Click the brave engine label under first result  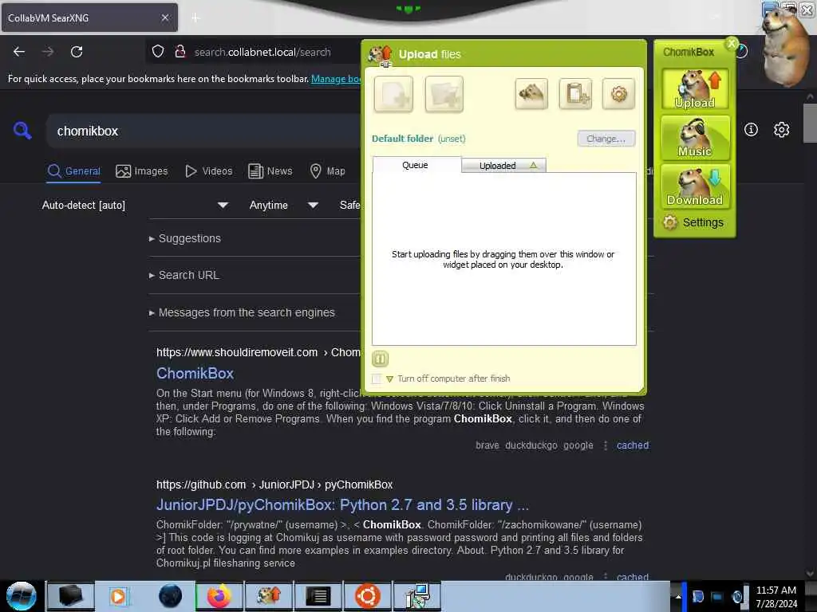tap(487, 445)
